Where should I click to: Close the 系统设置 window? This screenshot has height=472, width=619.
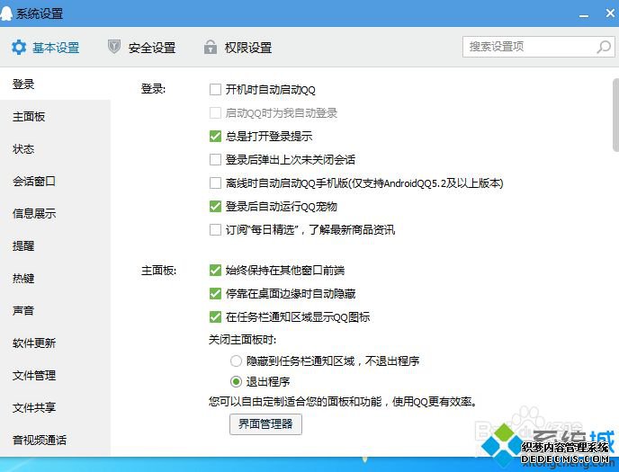(x=610, y=13)
